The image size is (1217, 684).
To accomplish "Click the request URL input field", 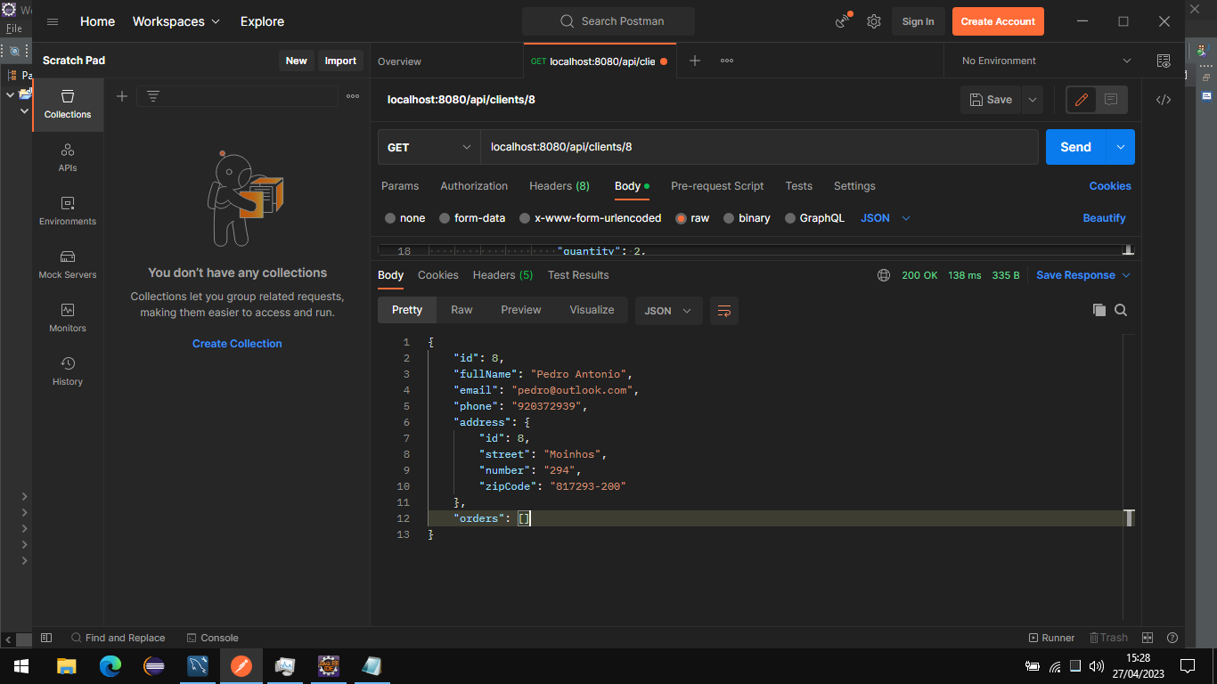I will [759, 147].
